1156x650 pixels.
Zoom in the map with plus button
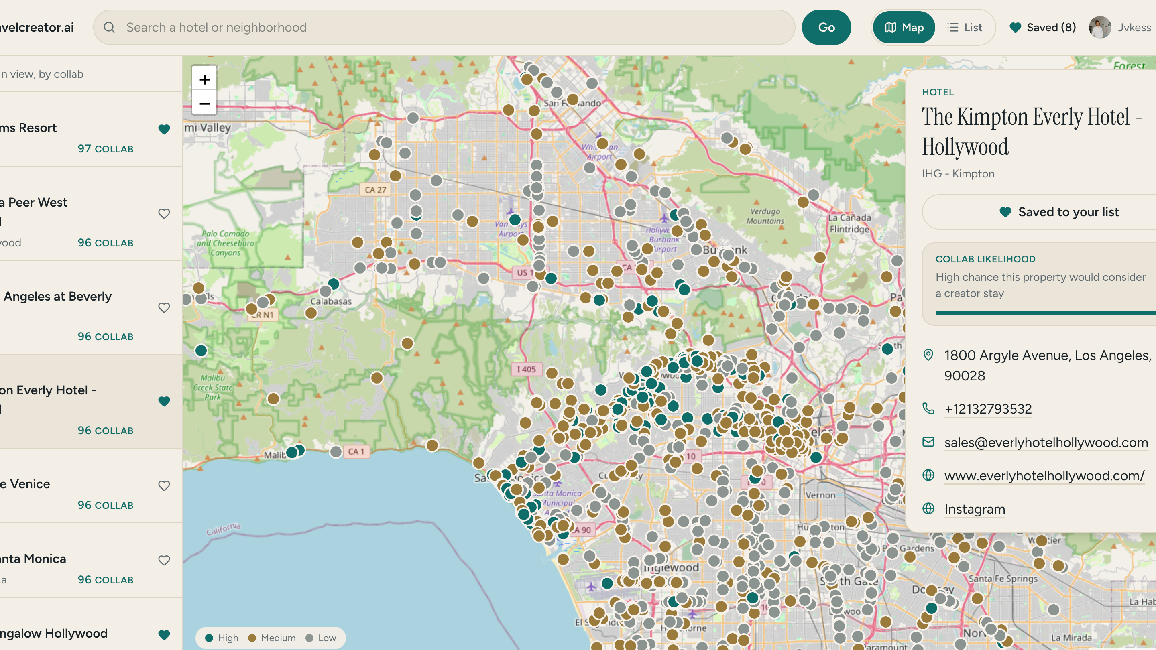(204, 79)
